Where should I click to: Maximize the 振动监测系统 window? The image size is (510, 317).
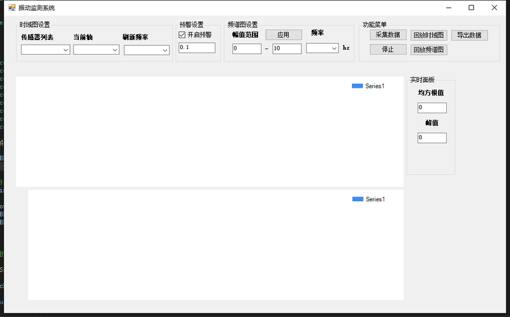pos(471,8)
